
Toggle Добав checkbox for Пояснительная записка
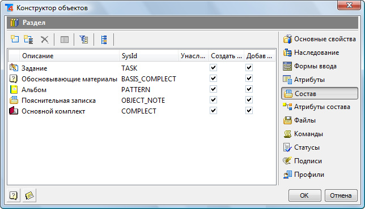pos(249,100)
